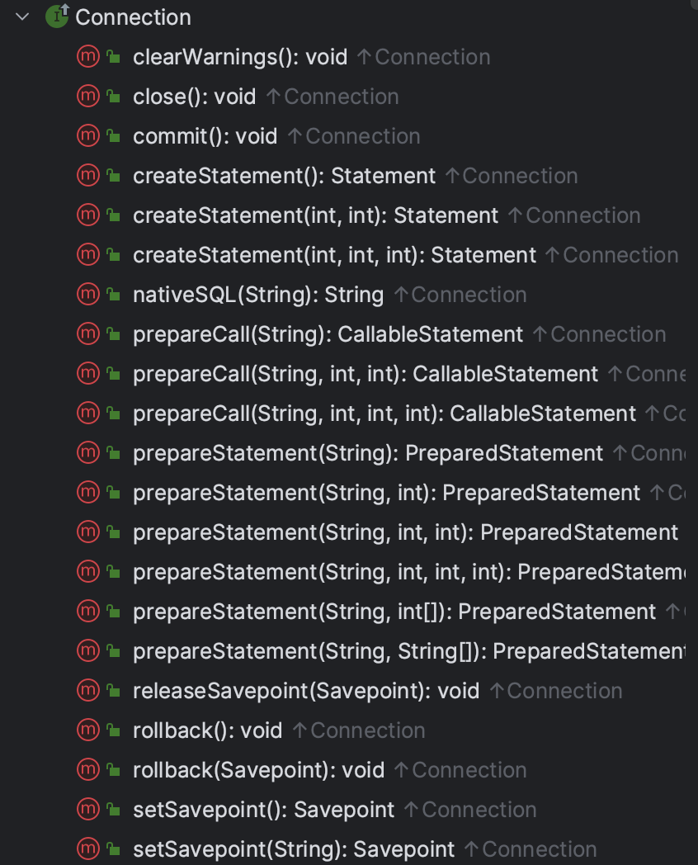This screenshot has height=865, width=698.
Task: Select createStatement(int, int, int) method
Action: pos(334,255)
